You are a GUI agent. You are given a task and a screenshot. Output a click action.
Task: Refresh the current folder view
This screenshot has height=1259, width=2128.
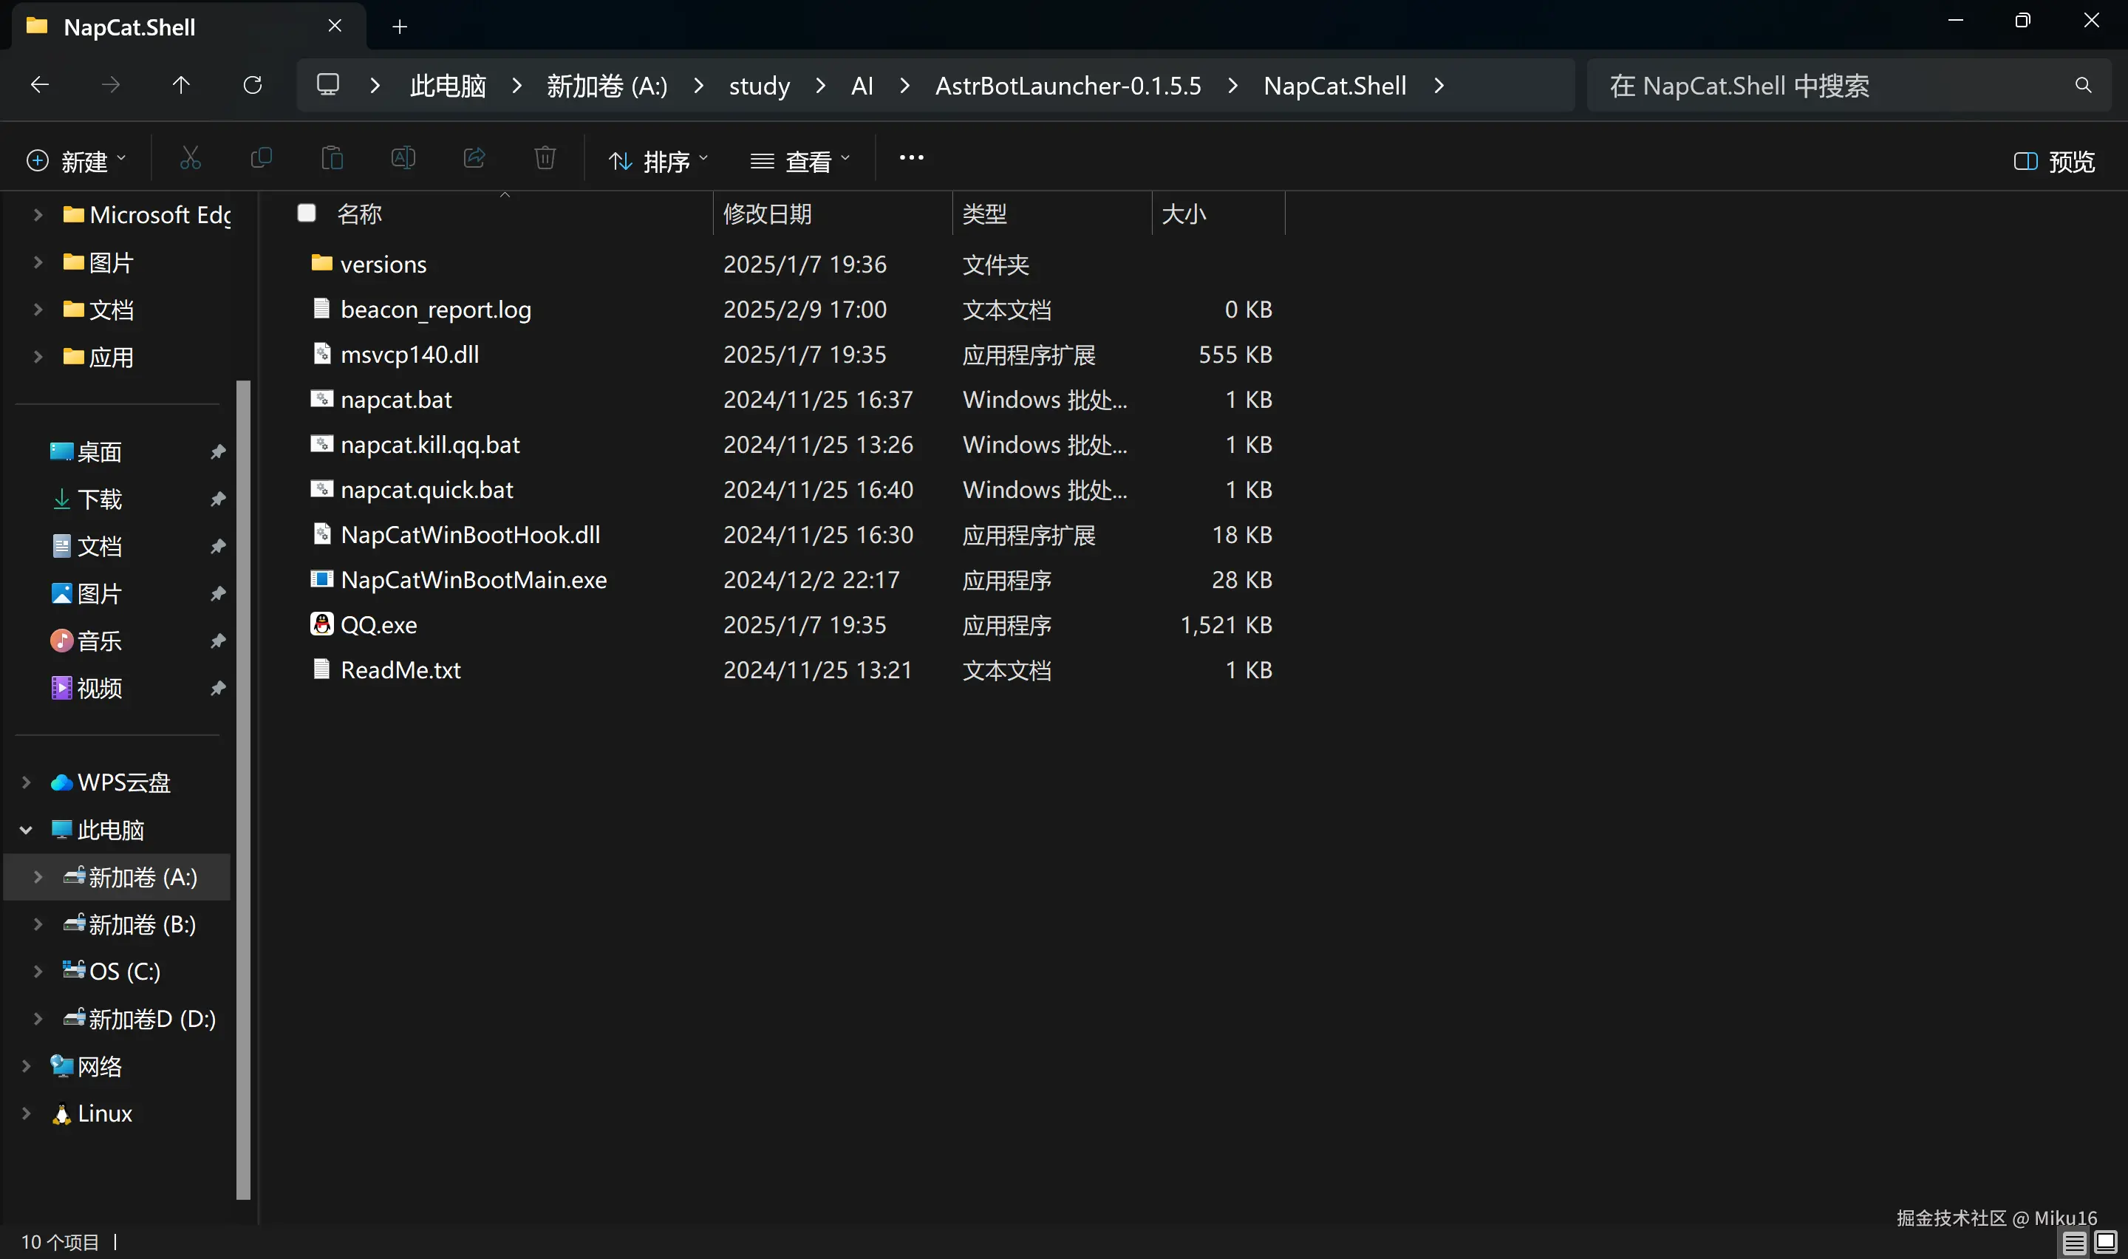pos(252,86)
